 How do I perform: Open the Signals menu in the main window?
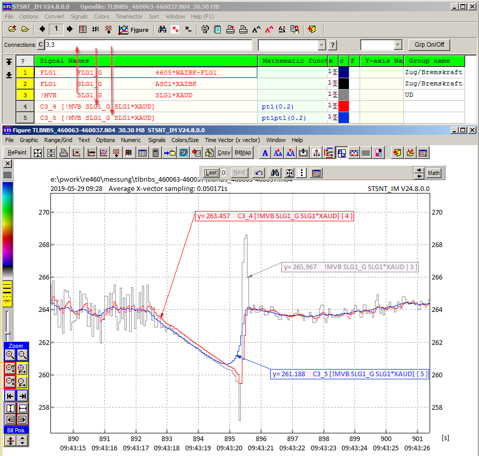(79, 16)
